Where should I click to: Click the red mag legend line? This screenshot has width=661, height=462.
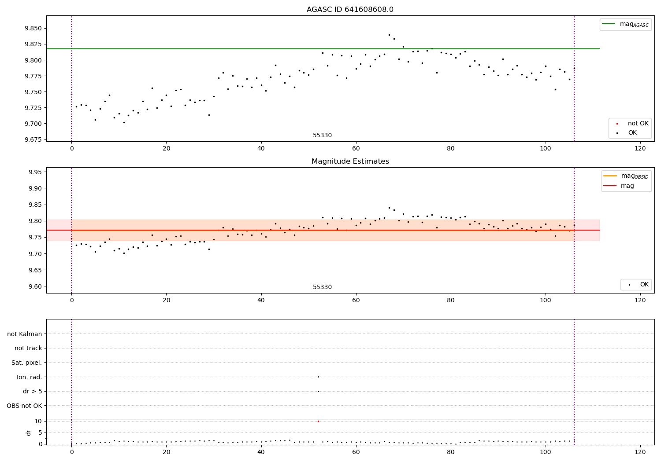pos(610,186)
